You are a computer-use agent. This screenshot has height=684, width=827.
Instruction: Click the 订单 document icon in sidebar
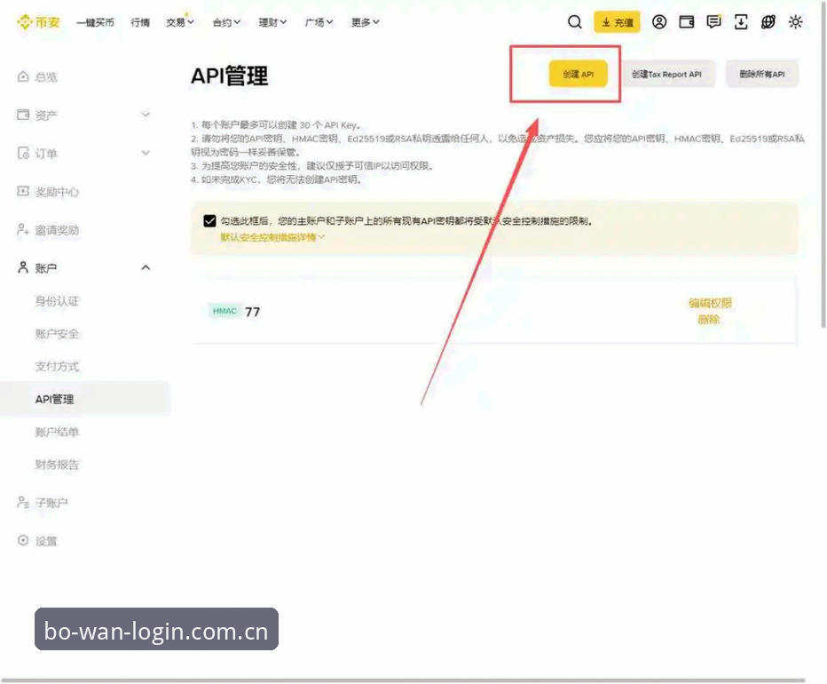click(23, 153)
